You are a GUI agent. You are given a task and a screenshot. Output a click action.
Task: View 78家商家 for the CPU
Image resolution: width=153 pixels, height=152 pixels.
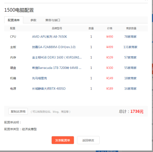(x=130, y=37)
